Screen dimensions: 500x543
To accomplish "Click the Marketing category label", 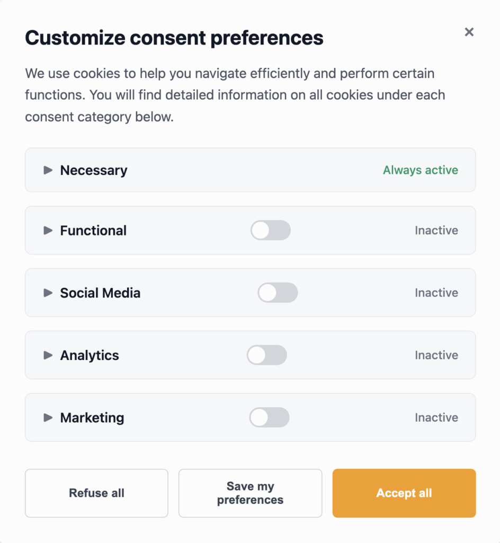I will (x=92, y=418).
